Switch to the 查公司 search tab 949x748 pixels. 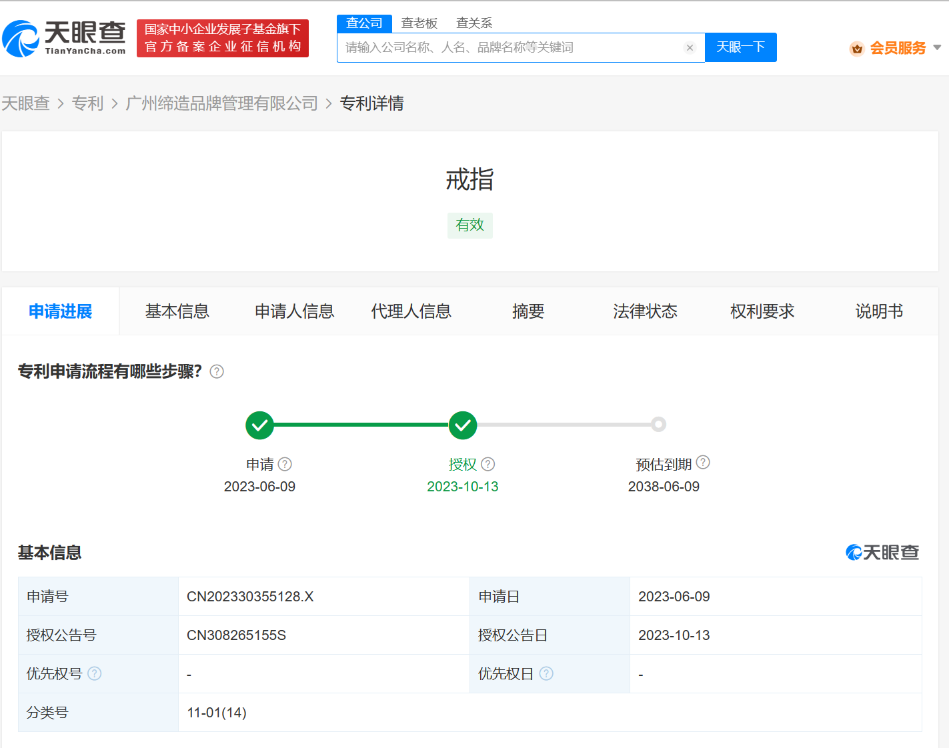point(364,23)
